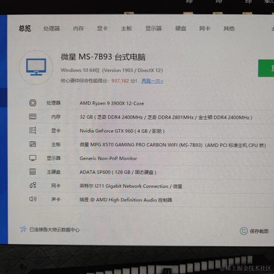Viewport: 274px width, 274px height.
Task: Select the I211 Gigabit Network Connection text
Action: pyautogui.click(x=131, y=186)
